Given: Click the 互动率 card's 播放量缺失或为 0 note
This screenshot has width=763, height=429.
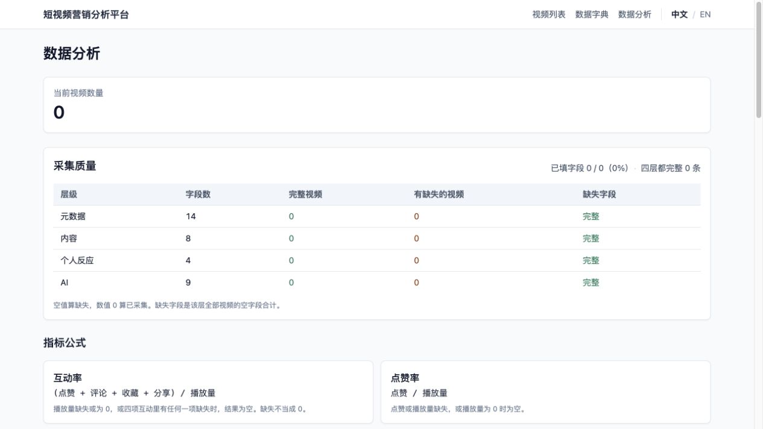Looking at the screenshot, I should tap(182, 409).
